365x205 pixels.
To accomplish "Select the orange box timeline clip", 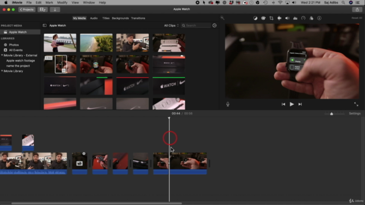I will [120, 163].
